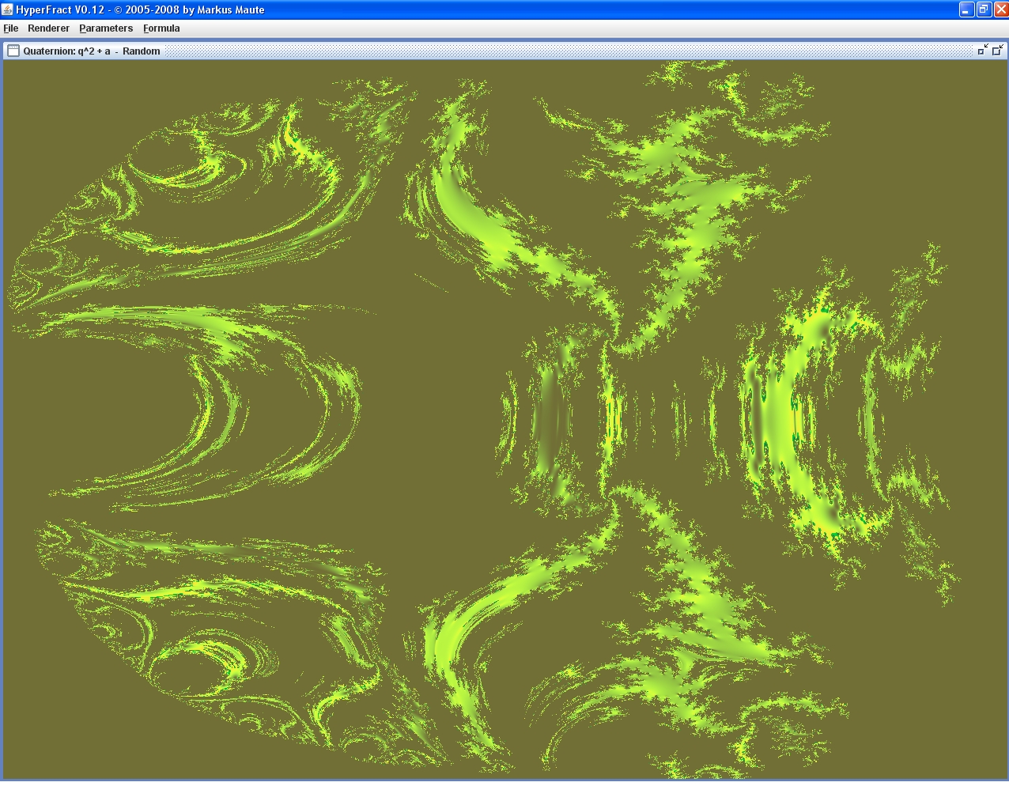Click the Quaternion internal frame window icon
Image resolution: width=1009 pixels, height=786 pixels.
pos(13,51)
